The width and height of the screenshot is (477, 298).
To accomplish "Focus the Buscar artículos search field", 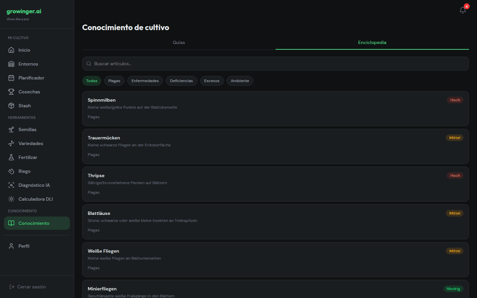I will click(276, 64).
